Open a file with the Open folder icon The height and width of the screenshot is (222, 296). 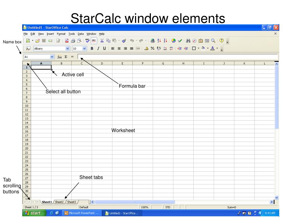[38, 40]
